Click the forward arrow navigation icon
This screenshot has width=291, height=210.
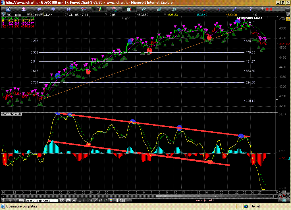[x=54, y=9]
